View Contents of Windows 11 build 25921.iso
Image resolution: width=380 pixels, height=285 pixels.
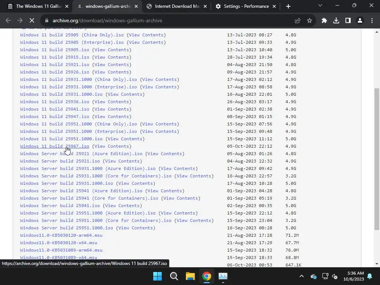point(112,65)
